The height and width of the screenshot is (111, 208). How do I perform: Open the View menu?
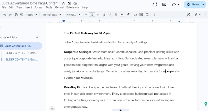19,7
